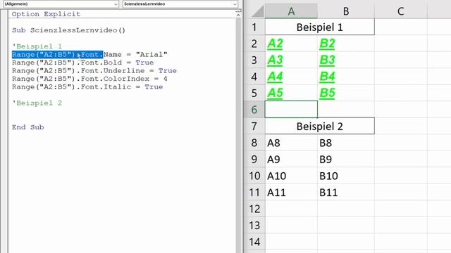Click green cell A4
Screen dimensions: 451x253
pyautogui.click(x=291, y=77)
